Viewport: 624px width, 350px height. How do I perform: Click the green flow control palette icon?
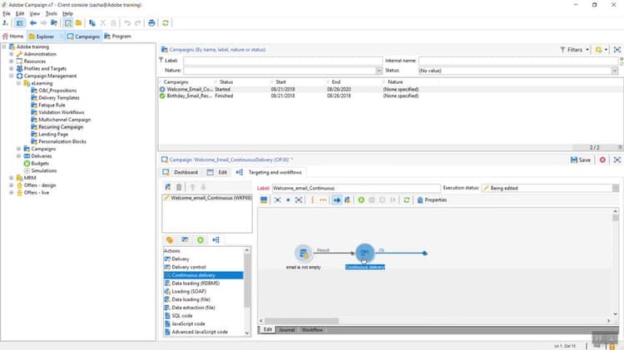click(x=201, y=239)
